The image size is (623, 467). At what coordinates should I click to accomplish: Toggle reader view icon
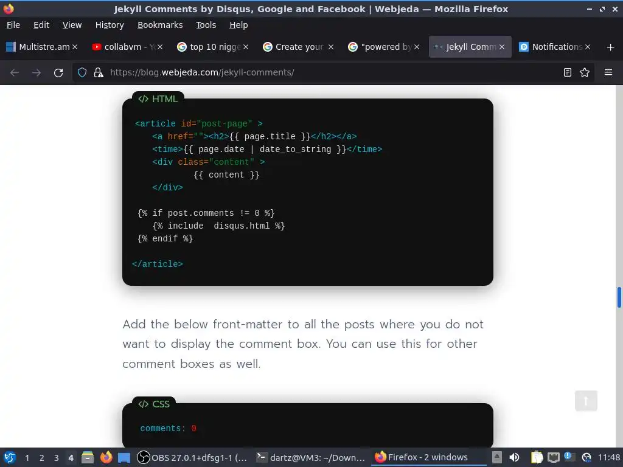click(x=568, y=72)
